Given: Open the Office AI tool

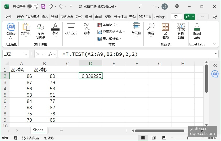Looking at the screenshot, I should point(11,31).
